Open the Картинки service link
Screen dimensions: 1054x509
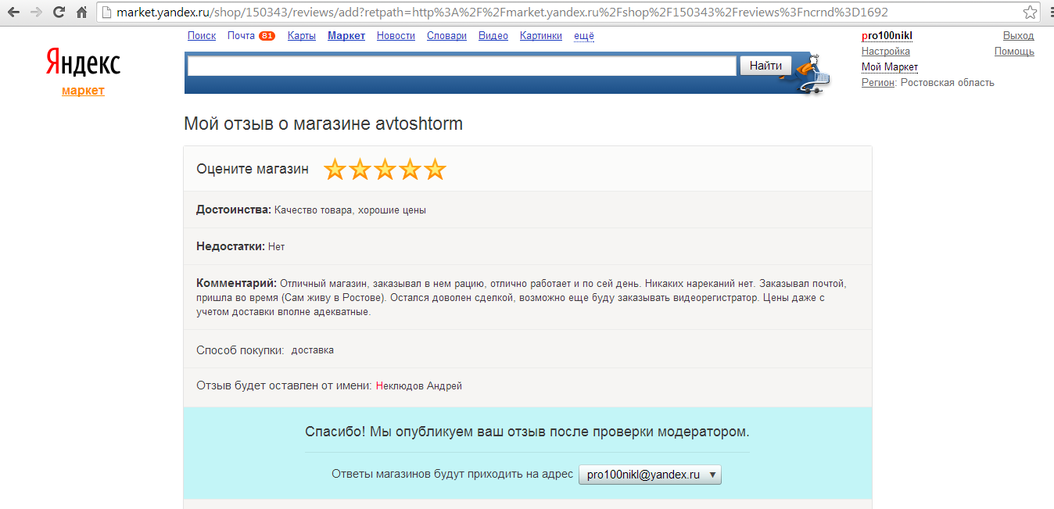(x=541, y=36)
